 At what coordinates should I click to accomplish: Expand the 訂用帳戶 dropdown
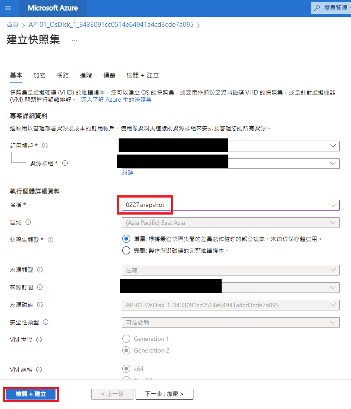[x=332, y=146]
